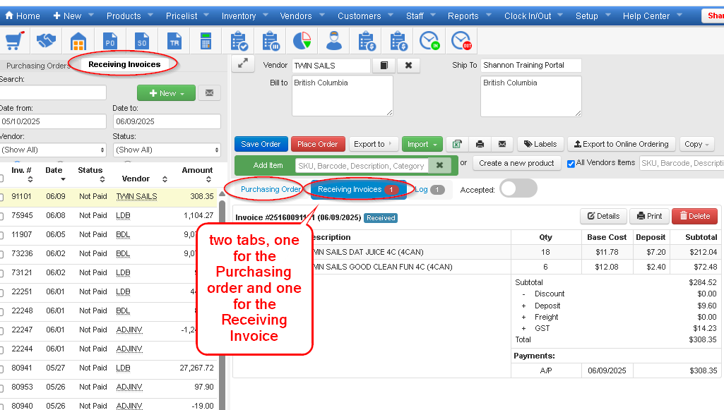
Task: Click the book icon next to TWIN SAILS
Action: [384, 66]
